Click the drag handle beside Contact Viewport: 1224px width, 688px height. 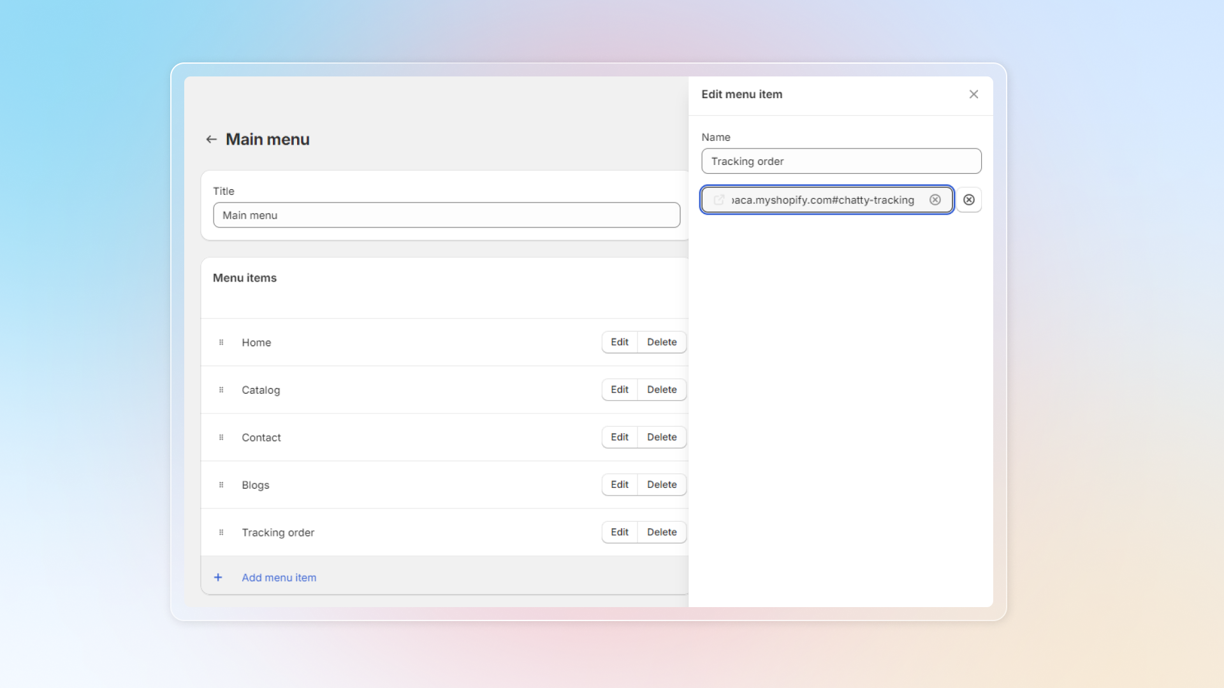pos(221,438)
